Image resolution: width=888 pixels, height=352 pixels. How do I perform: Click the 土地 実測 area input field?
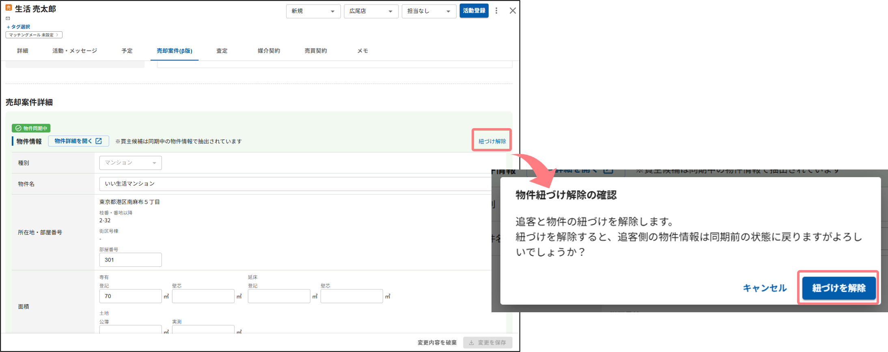(203, 329)
